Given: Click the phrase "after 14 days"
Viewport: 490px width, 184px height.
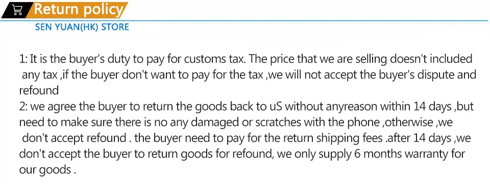Looking at the screenshot, I should 419,138.
